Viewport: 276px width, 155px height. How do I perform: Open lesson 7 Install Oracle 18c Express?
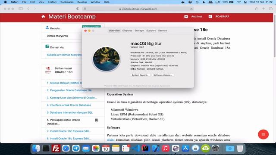69,131
